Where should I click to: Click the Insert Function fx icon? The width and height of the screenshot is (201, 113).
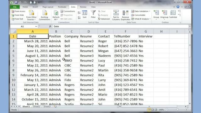[50, 26]
